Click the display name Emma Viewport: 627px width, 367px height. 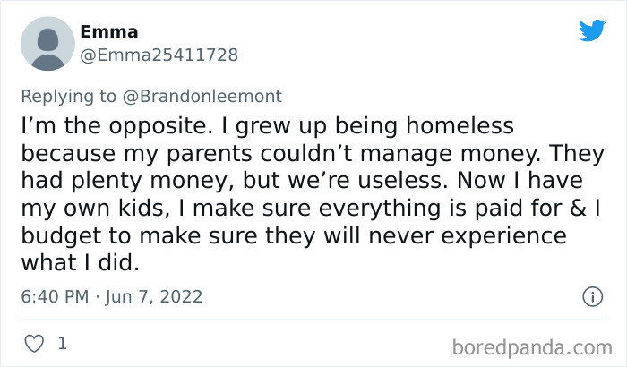pyautogui.click(x=109, y=32)
